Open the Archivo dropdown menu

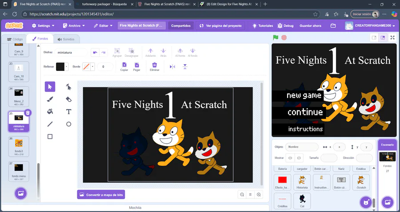tap(74, 26)
